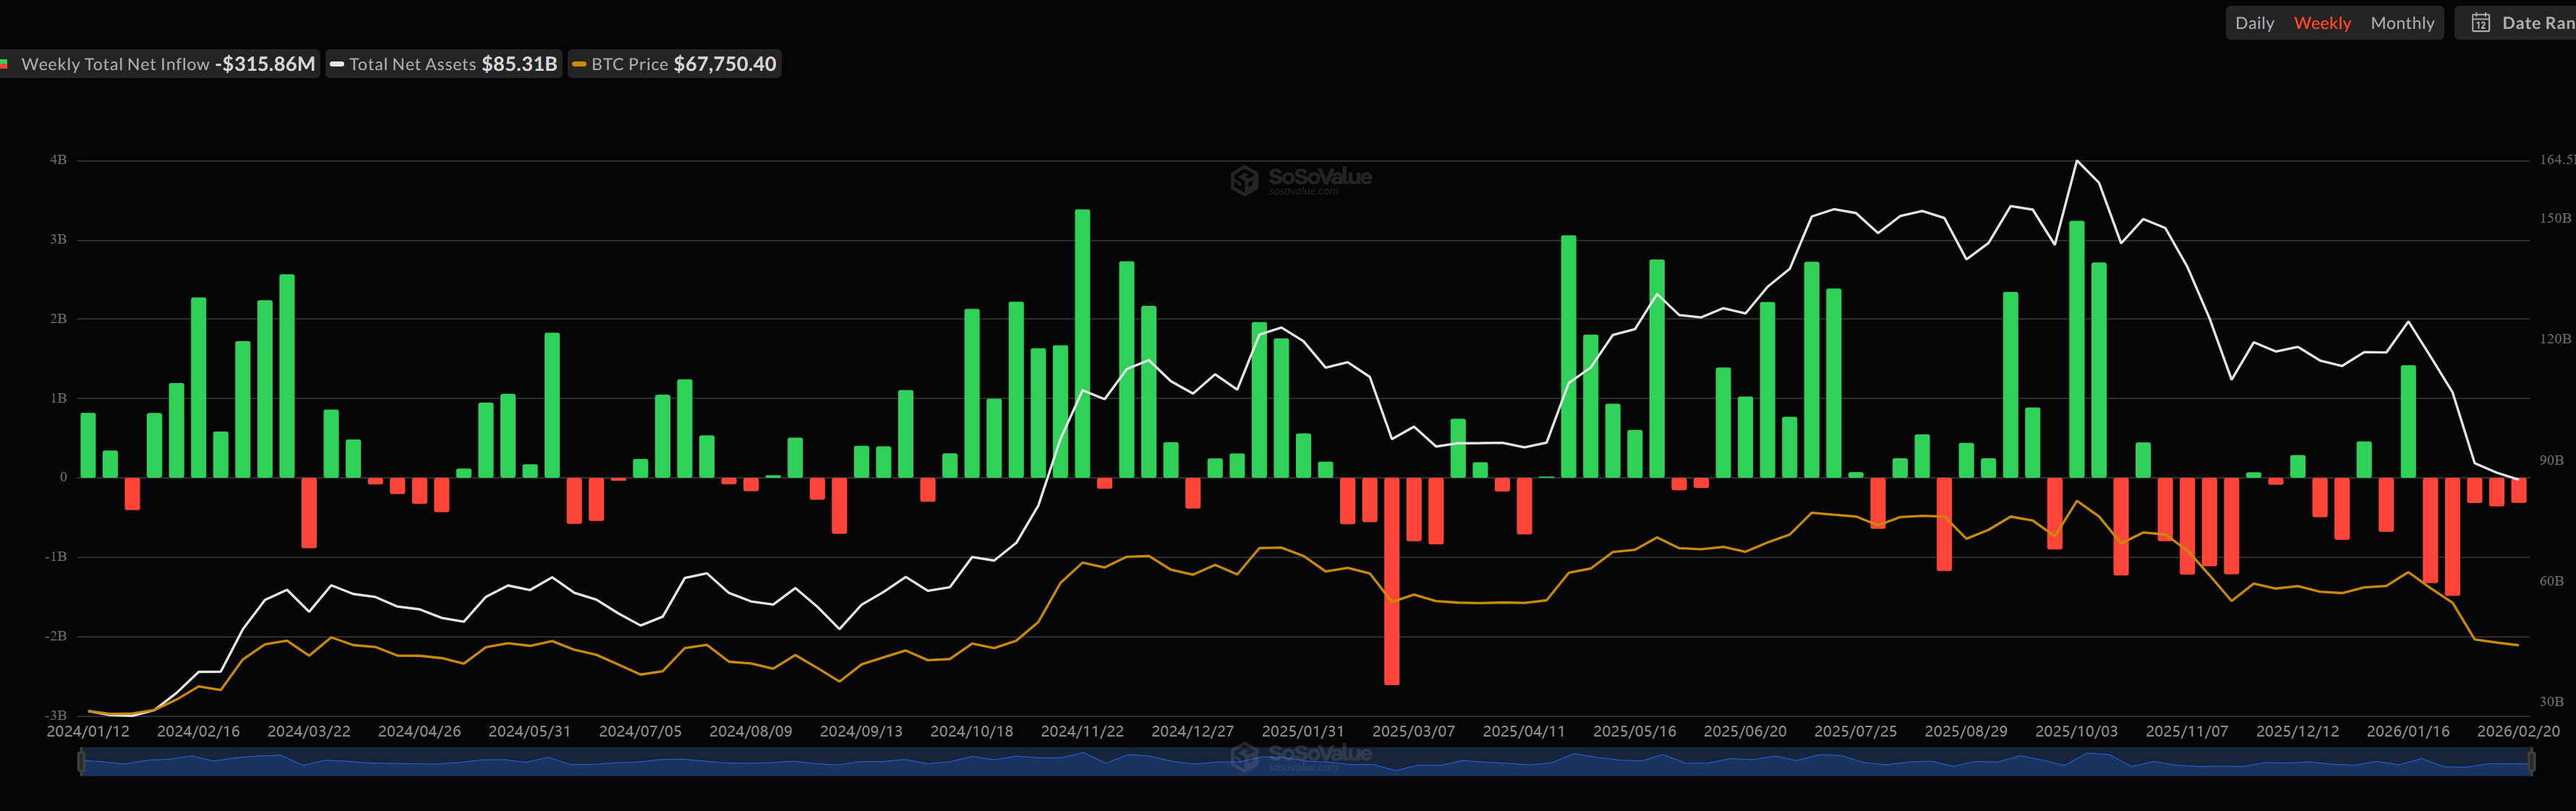Click the 4B label on the left y-axis

click(x=58, y=160)
